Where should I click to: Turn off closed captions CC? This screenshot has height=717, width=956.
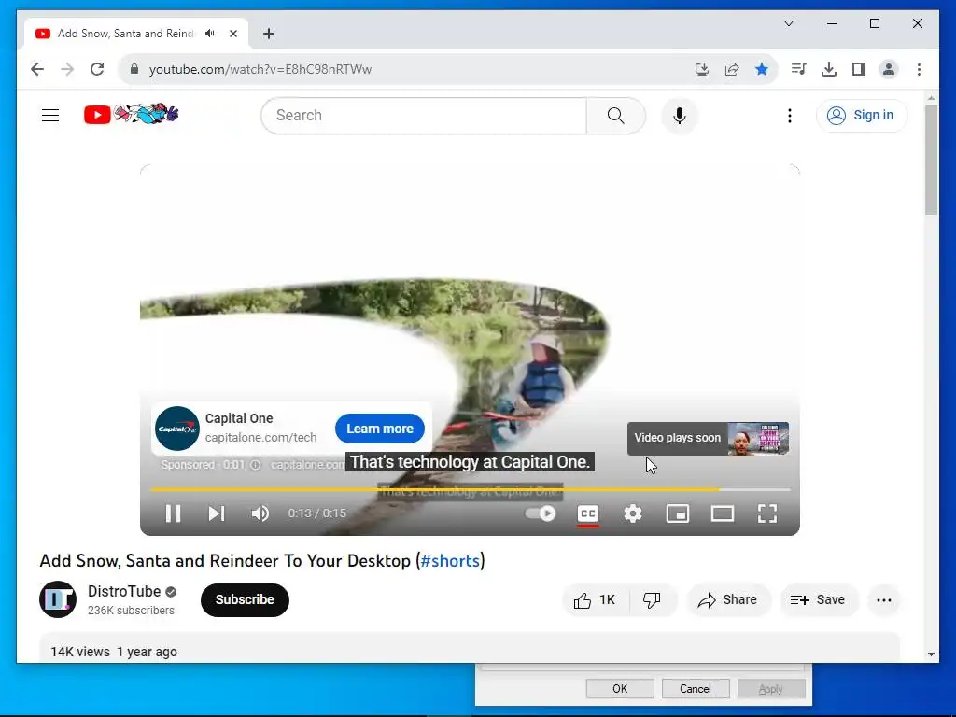click(588, 514)
